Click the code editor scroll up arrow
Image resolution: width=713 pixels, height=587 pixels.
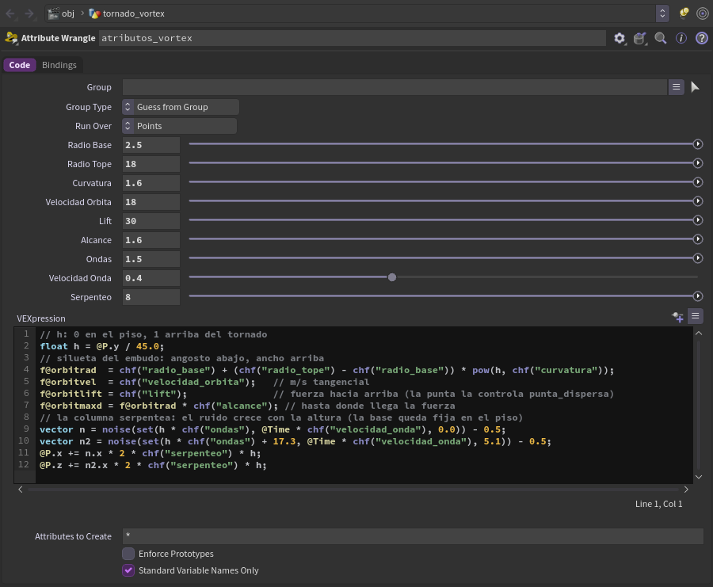point(699,334)
